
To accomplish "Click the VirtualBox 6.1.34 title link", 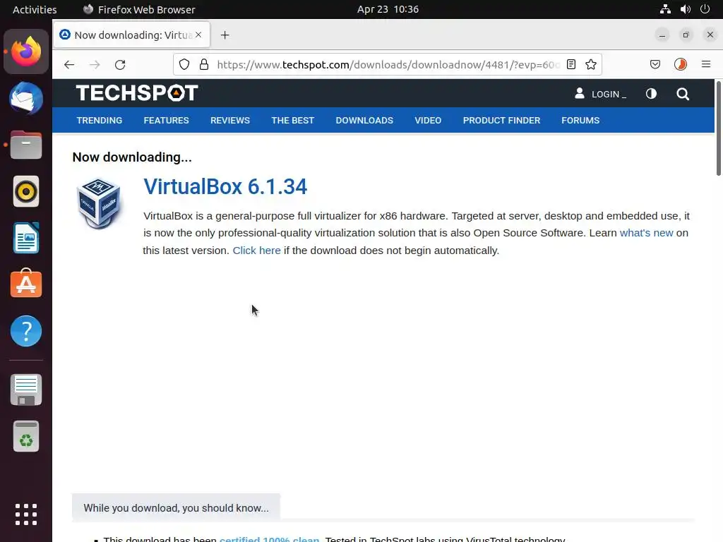I will [x=225, y=186].
